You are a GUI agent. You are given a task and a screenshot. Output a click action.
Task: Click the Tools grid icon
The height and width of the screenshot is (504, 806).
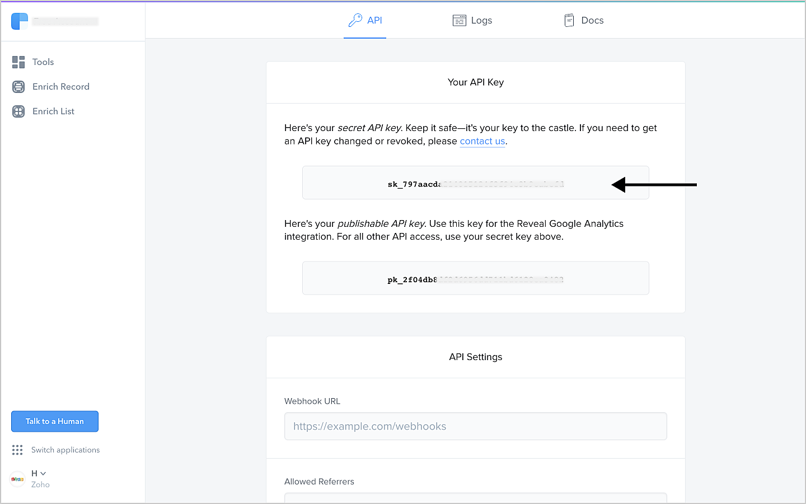(x=18, y=62)
